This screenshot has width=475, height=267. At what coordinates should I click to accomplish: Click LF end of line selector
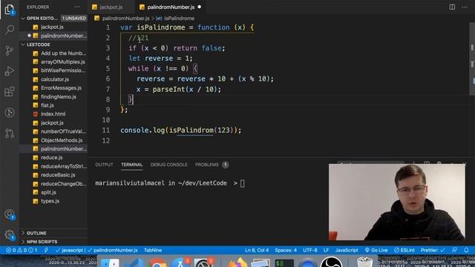pos(326,250)
